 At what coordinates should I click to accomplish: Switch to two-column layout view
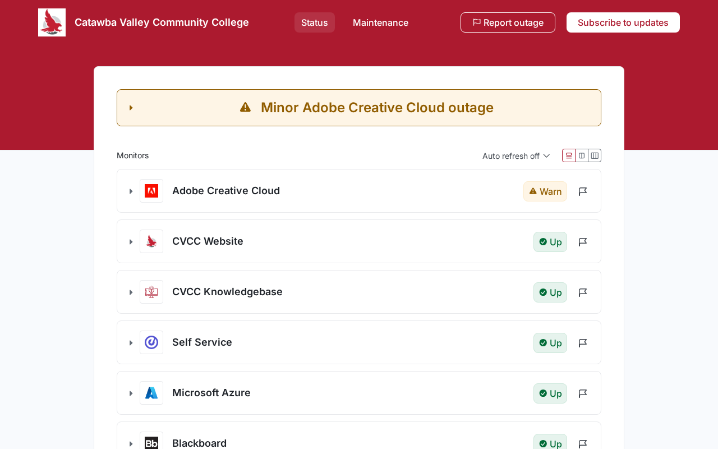[582, 155]
